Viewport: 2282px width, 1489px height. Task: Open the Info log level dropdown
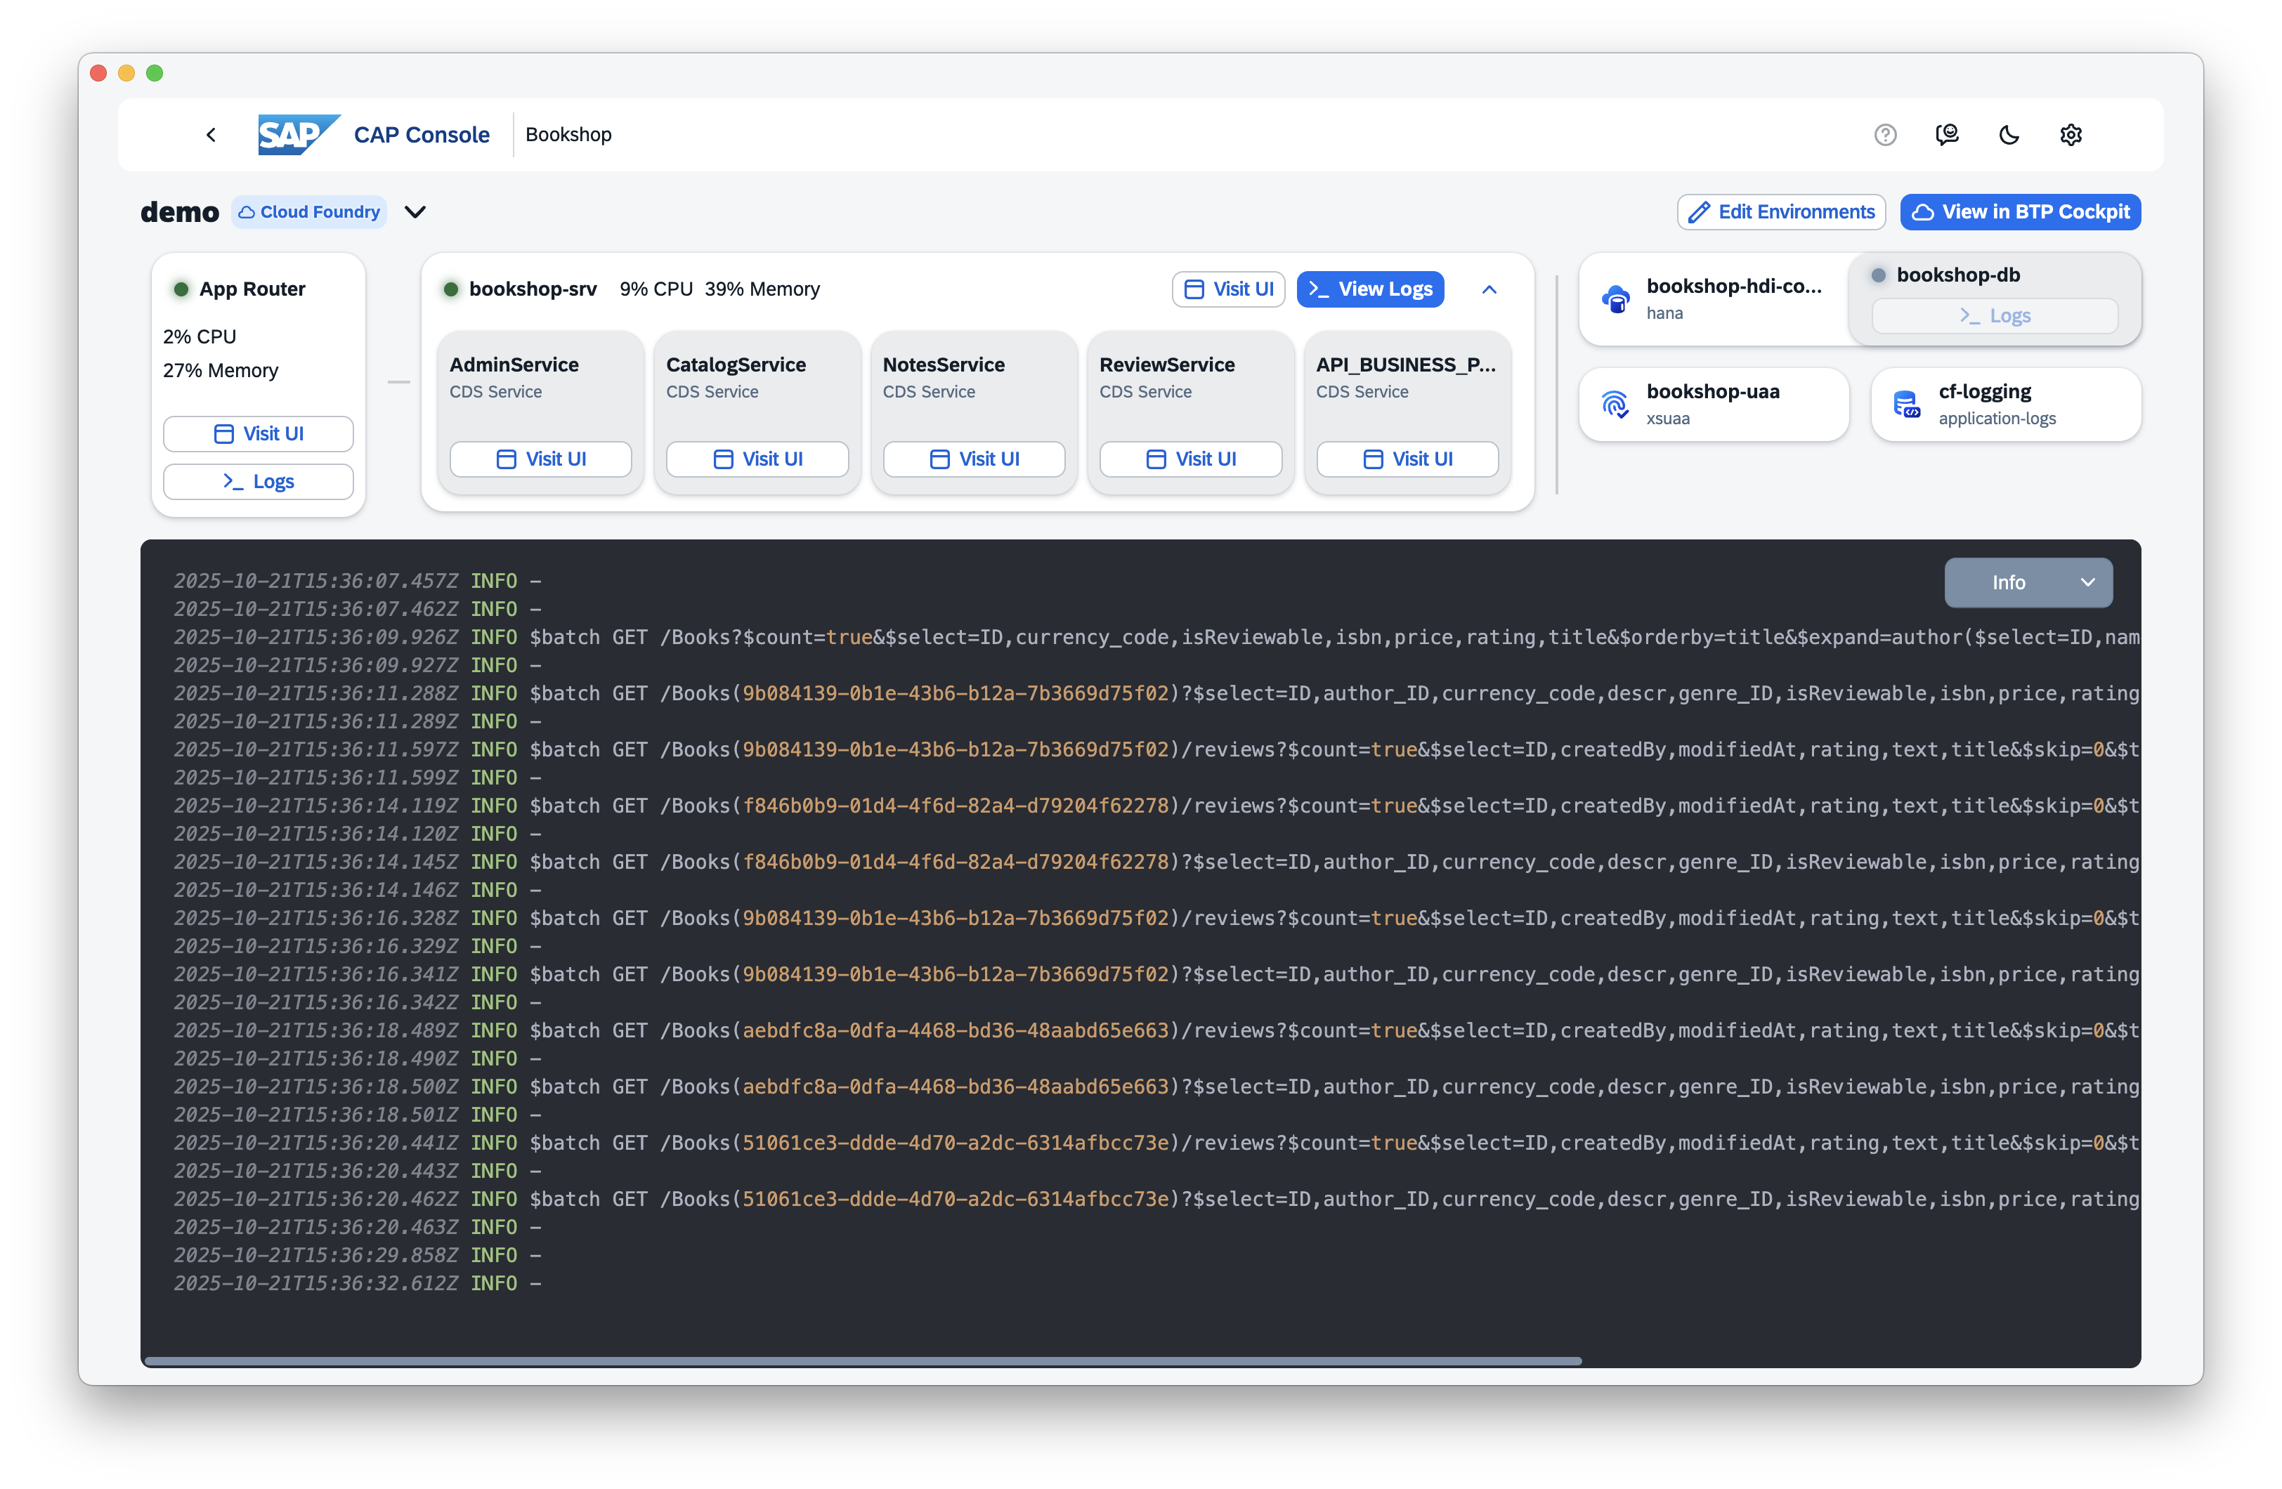click(x=2028, y=582)
